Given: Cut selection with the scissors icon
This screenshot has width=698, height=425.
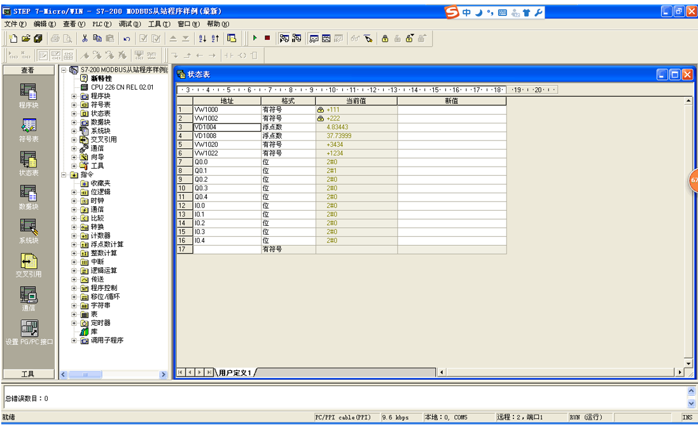Looking at the screenshot, I should click(x=85, y=38).
